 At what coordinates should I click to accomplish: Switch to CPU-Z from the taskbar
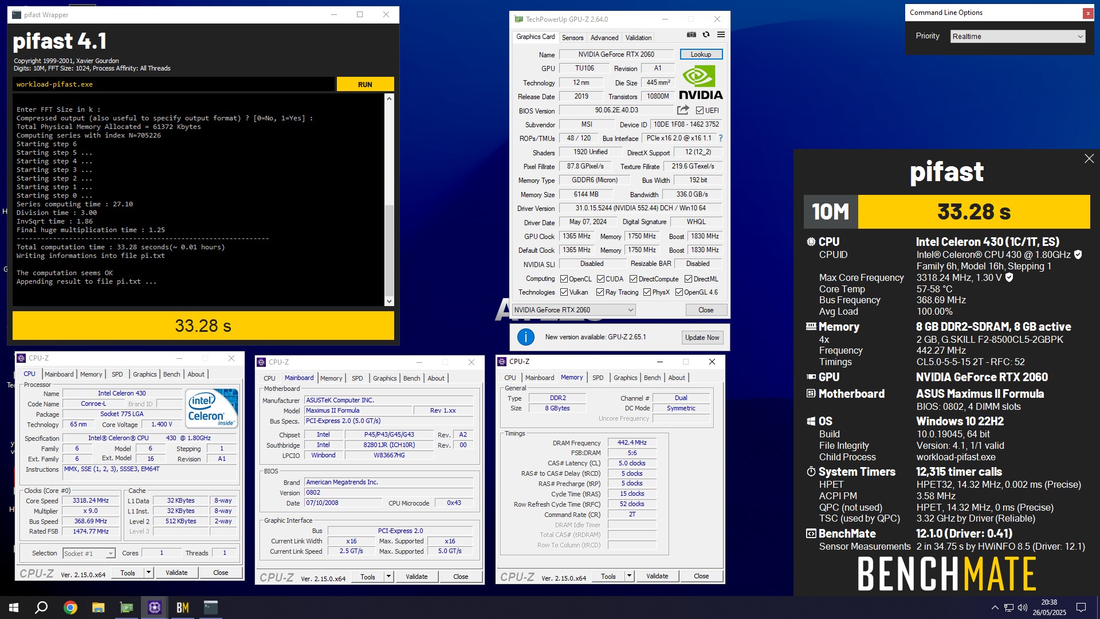[154, 608]
